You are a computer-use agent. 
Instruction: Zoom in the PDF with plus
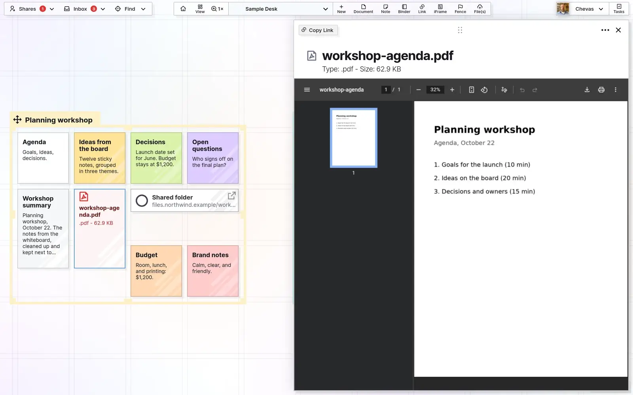click(452, 90)
